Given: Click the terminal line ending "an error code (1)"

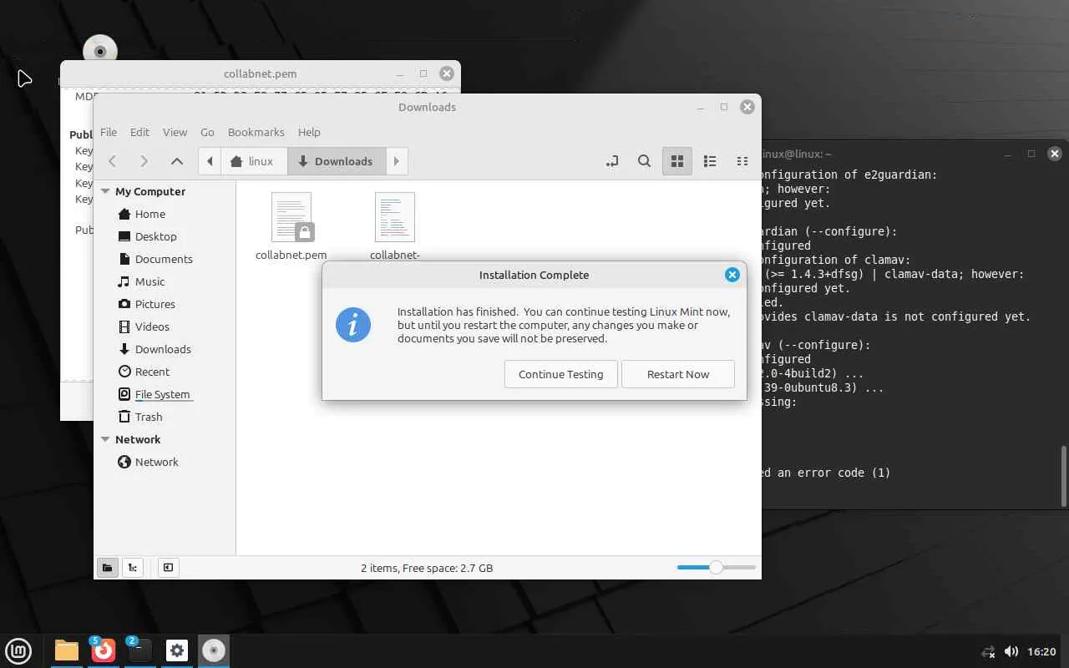Looking at the screenshot, I should coord(826,473).
